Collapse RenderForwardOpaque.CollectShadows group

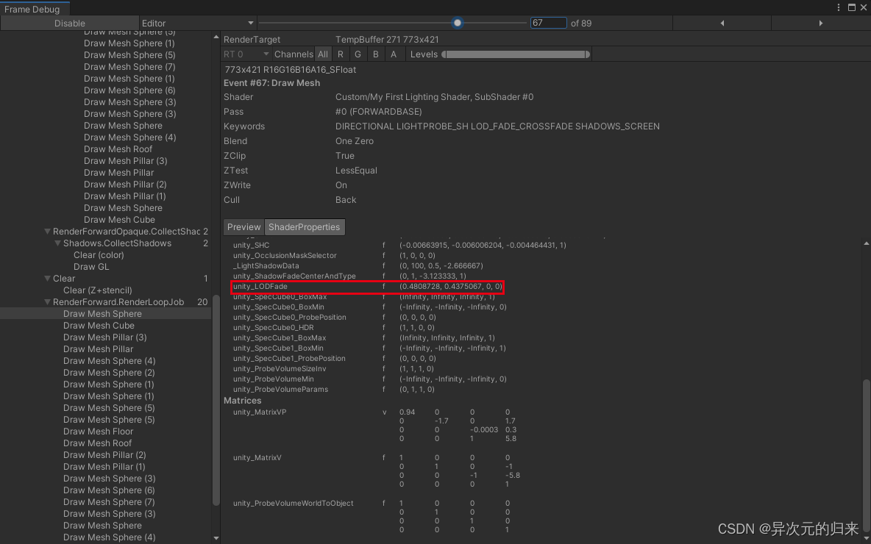48,232
